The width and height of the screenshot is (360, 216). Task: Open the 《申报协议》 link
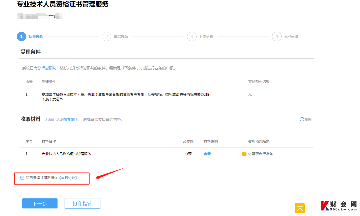click(x=68, y=178)
